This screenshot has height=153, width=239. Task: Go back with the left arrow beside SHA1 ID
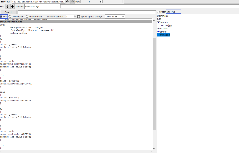[68, 2]
